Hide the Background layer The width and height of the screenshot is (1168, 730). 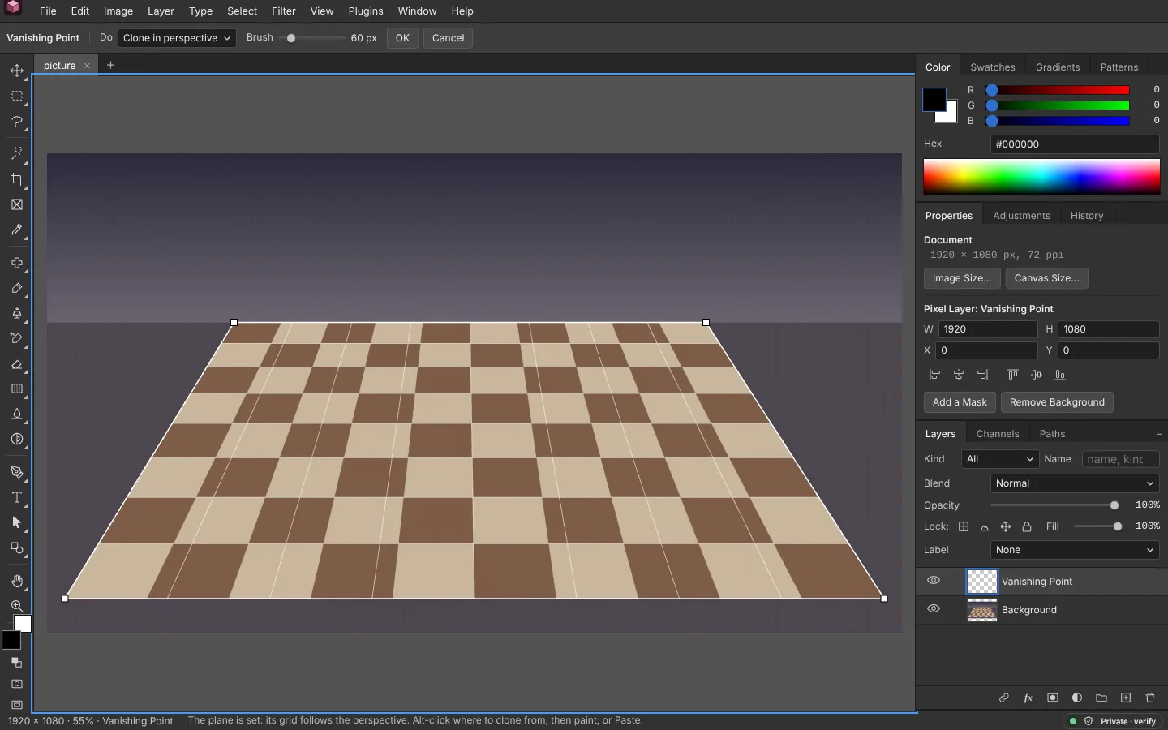(934, 609)
